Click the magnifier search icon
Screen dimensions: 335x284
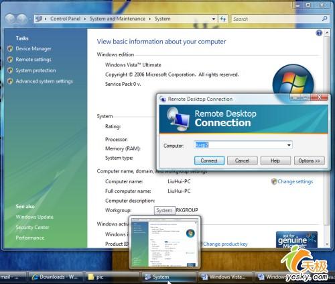325,19
